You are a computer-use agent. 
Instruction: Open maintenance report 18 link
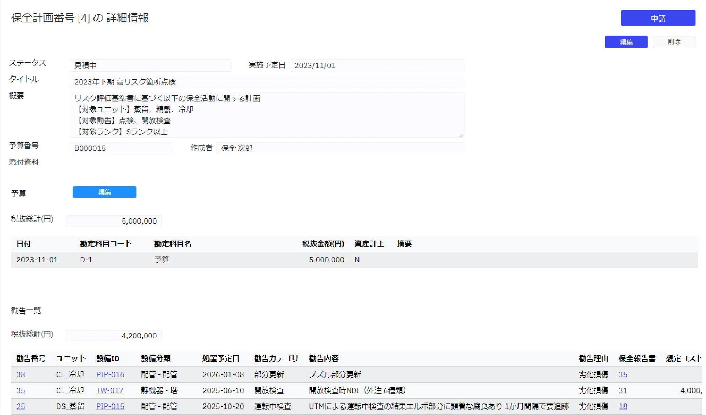[x=623, y=407]
